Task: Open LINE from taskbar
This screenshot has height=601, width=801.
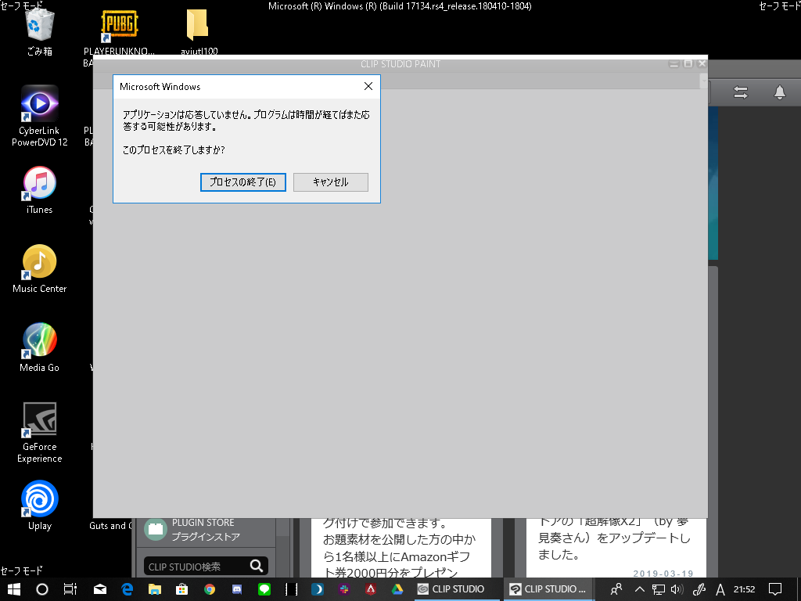Action: click(264, 589)
